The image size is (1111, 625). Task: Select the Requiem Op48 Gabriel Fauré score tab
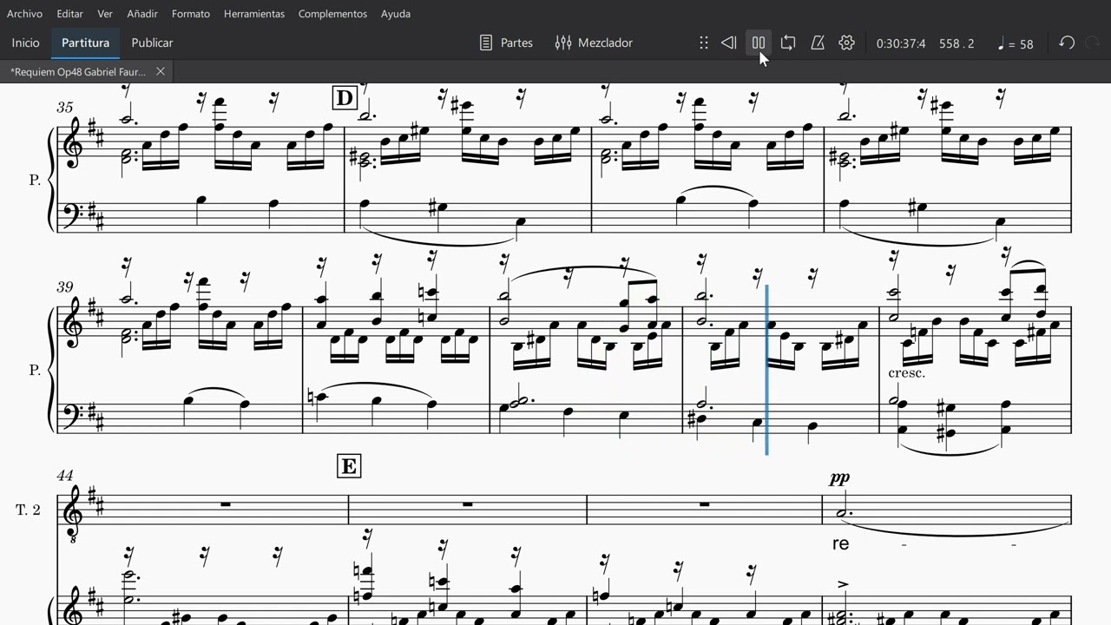(78, 71)
